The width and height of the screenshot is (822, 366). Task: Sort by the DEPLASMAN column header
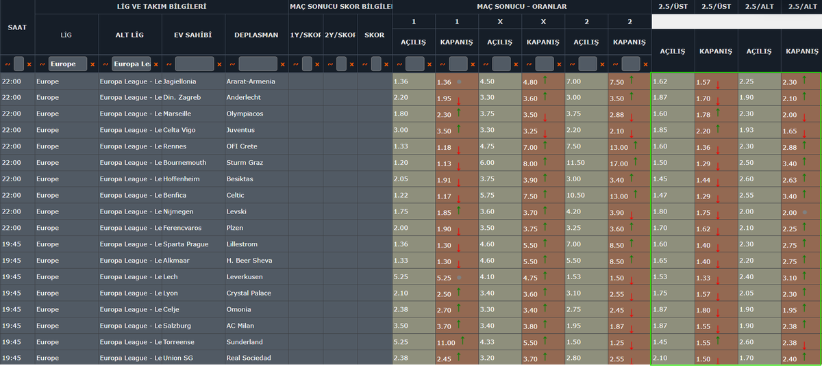[257, 35]
